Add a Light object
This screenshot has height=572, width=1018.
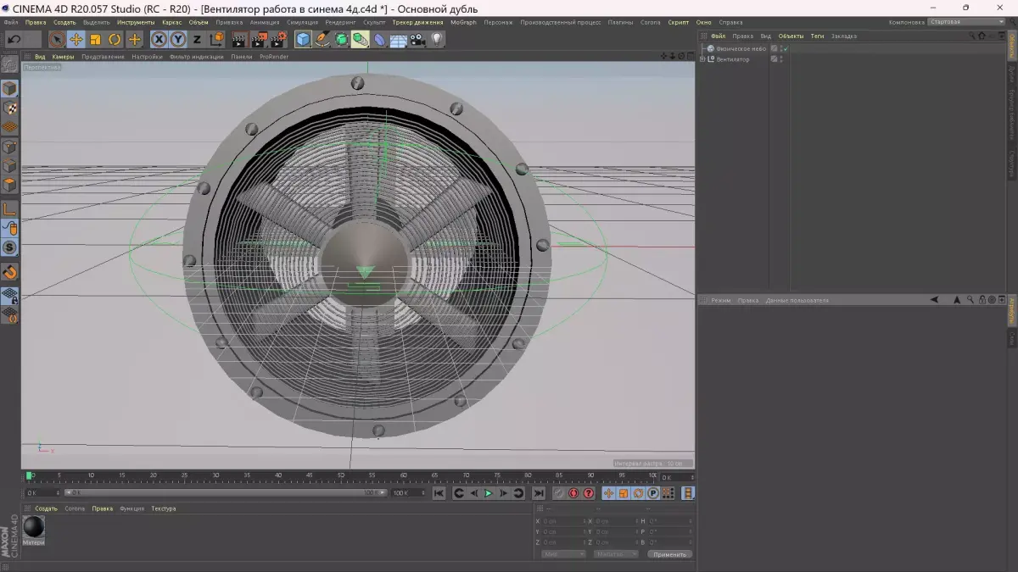pos(438,39)
